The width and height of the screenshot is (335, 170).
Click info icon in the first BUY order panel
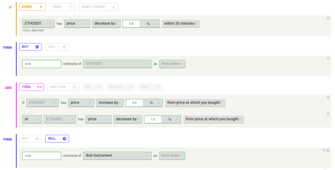click(x=328, y=58)
